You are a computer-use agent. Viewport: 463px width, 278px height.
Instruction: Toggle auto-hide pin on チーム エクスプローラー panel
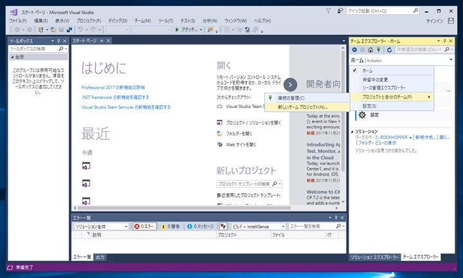pos(444,41)
